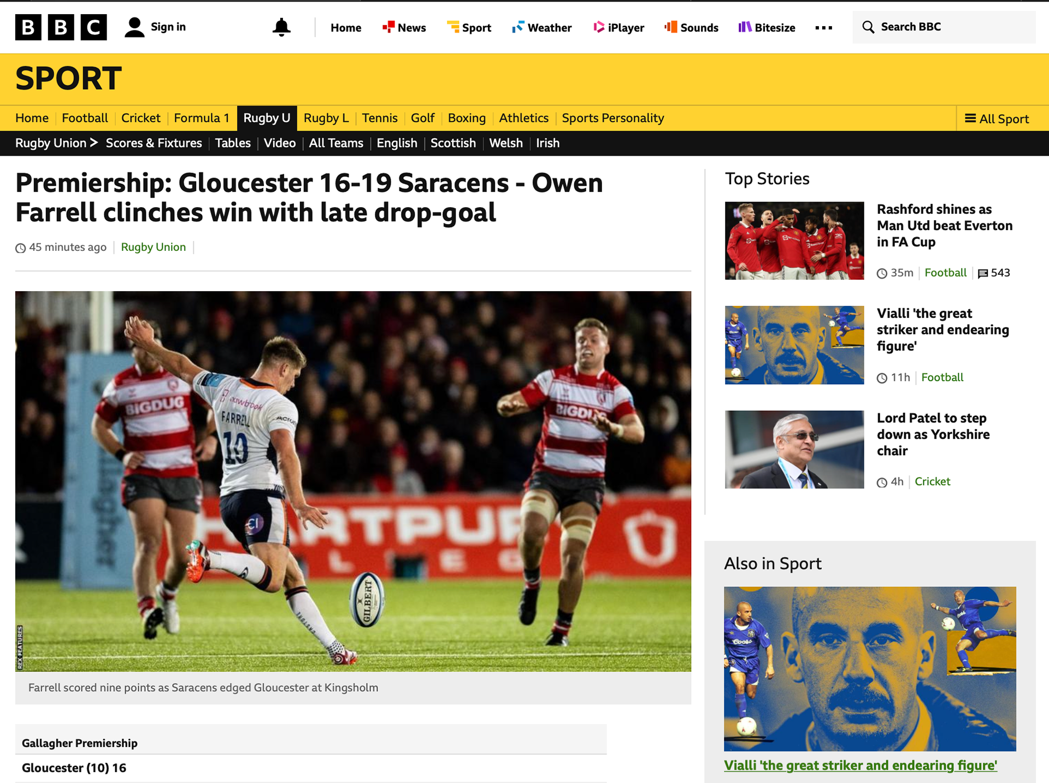This screenshot has height=783, width=1049.
Task: Open Vialli 'the great striker' underlined link
Action: [x=860, y=765]
